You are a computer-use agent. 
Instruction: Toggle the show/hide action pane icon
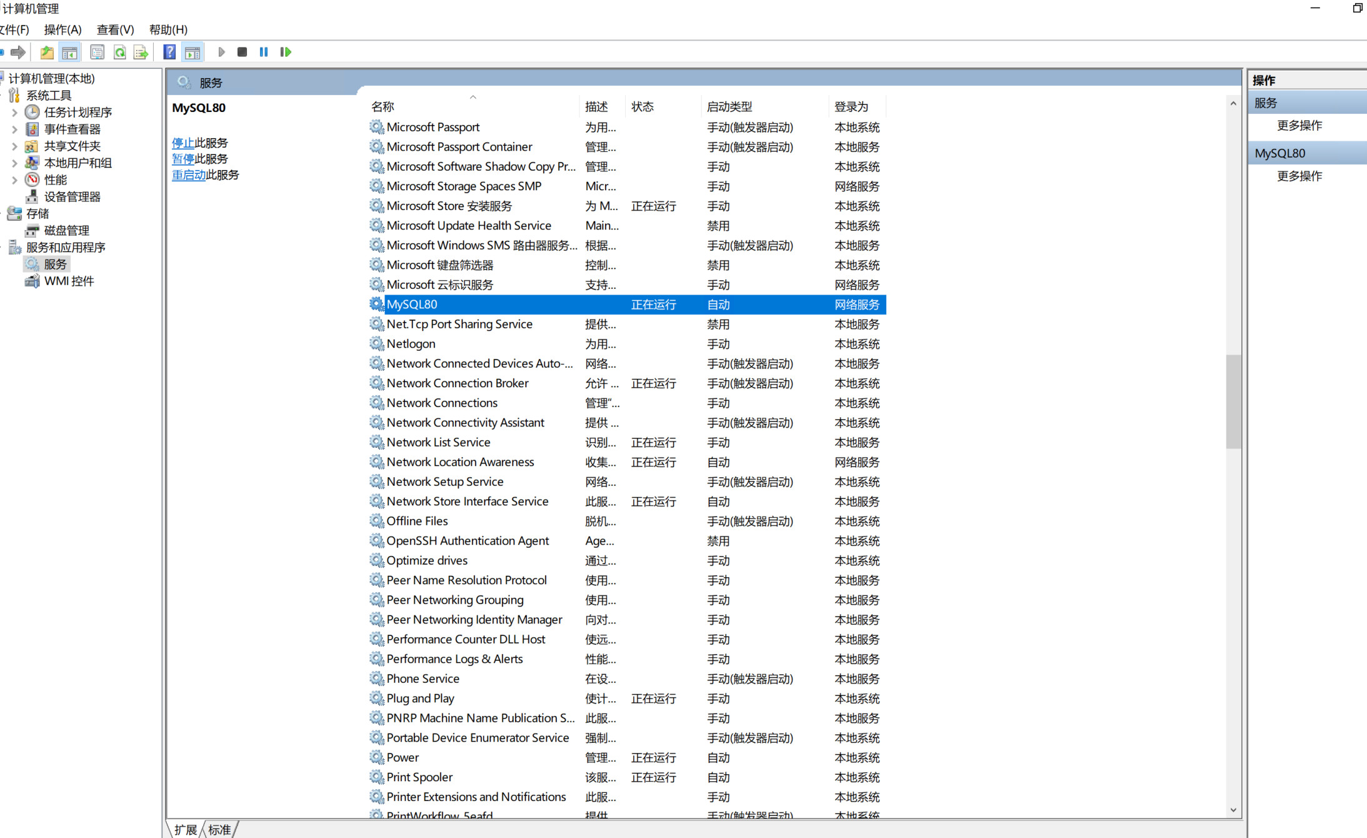click(193, 53)
